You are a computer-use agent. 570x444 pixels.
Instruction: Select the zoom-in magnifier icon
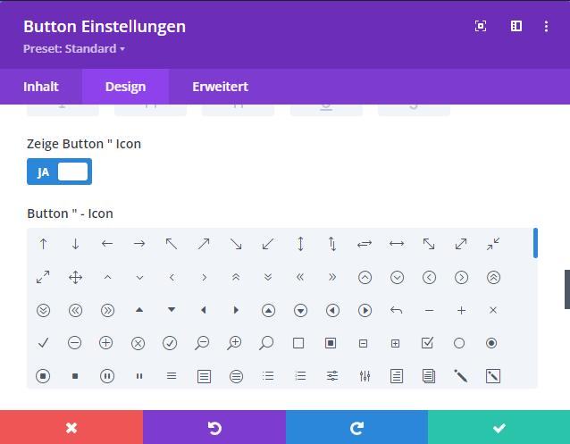[x=234, y=343]
